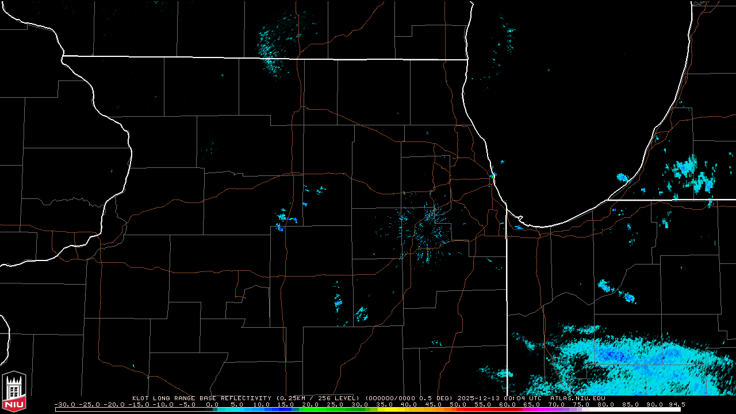Image resolution: width=736 pixels, height=414 pixels.
Task: Click the -15.0 scale label
Action: [140, 405]
